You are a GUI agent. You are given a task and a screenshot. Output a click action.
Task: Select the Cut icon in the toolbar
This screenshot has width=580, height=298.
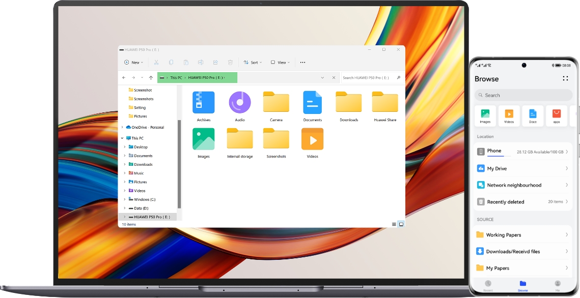point(156,62)
